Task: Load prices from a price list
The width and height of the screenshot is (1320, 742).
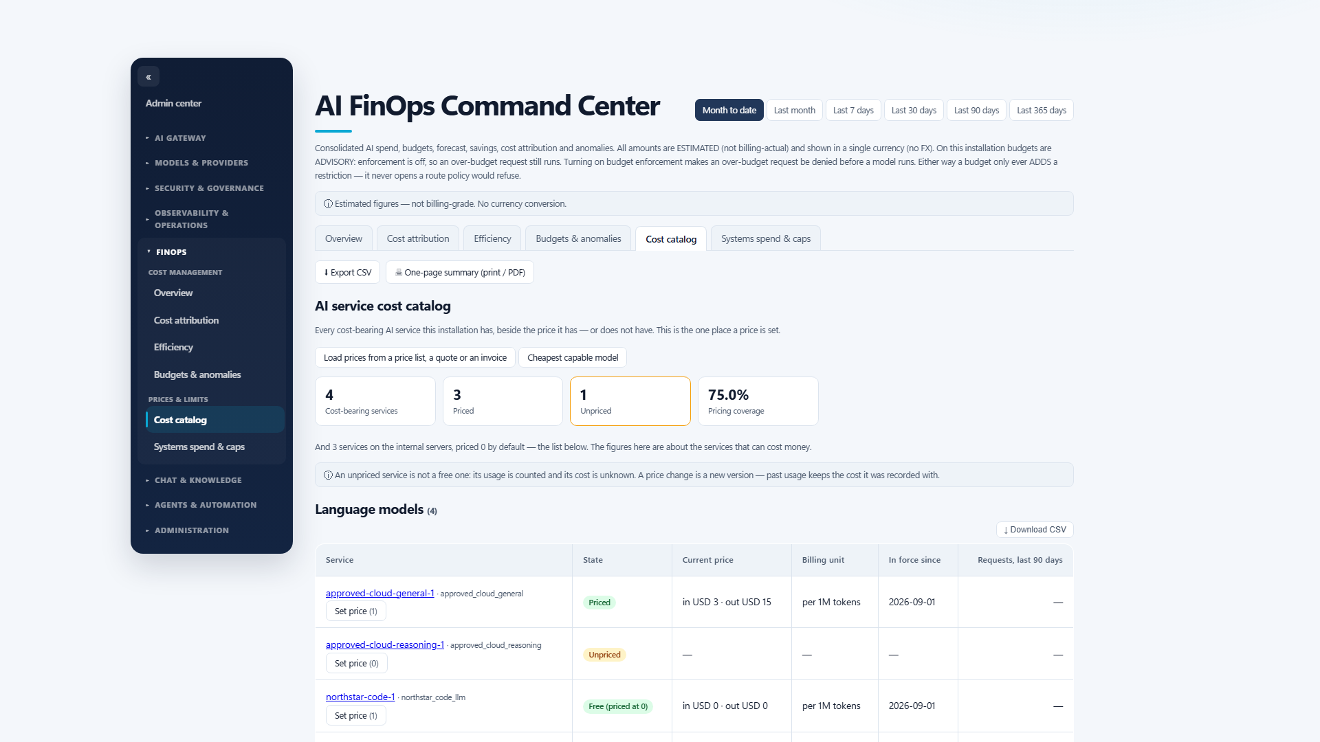Action: pyautogui.click(x=415, y=357)
